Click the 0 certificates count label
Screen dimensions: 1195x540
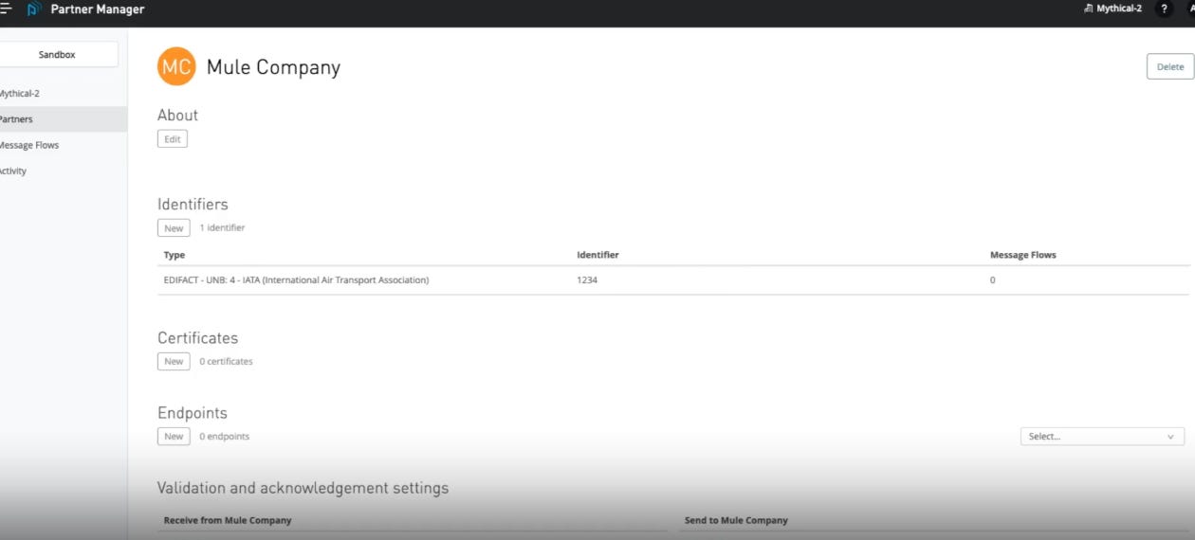226,361
